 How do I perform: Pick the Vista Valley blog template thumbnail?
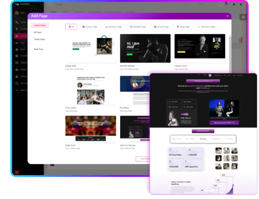[x=91, y=90]
